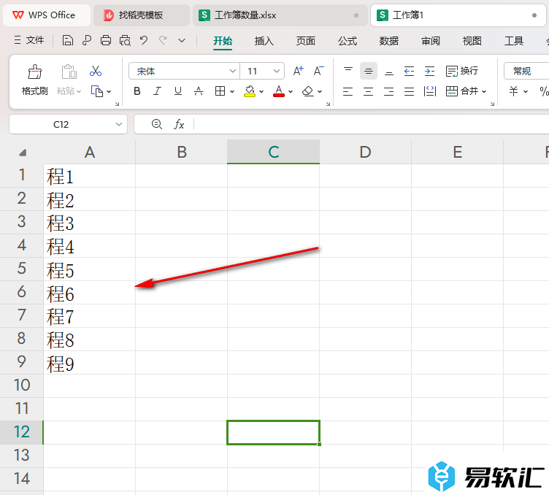This screenshot has width=549, height=495.
Task: Decrease indent icon
Action: [x=409, y=71]
